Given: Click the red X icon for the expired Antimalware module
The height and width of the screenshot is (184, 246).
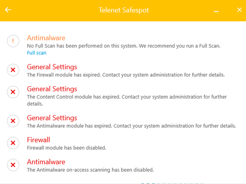Looking at the screenshot, I should (x=13, y=121).
